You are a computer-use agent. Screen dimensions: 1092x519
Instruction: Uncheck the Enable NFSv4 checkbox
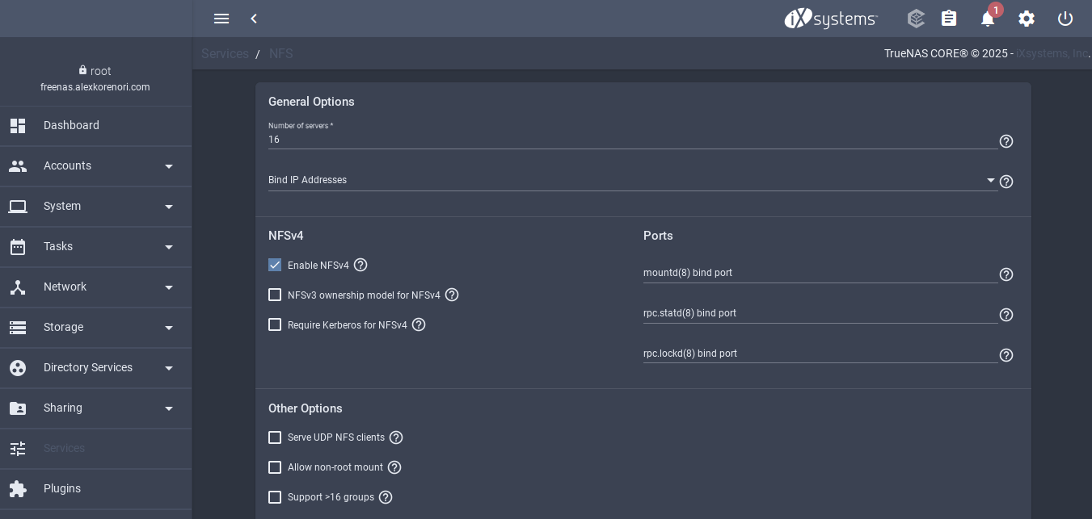click(x=275, y=265)
